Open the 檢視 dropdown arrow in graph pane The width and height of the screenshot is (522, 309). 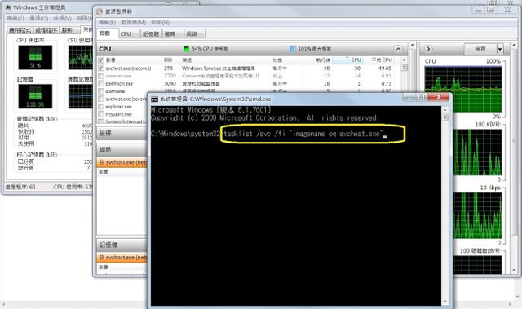500,49
